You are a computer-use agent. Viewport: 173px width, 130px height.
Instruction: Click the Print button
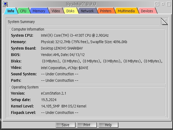tap(87, 125)
